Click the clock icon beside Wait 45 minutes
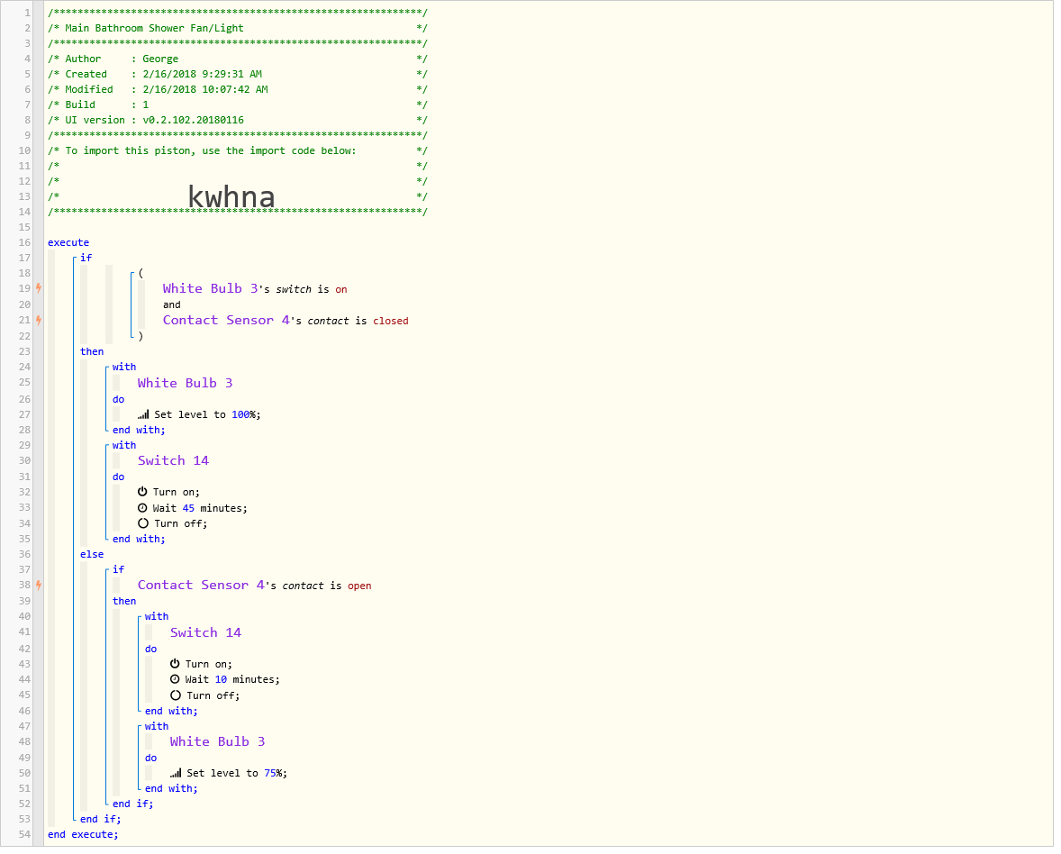This screenshot has height=854, width=1061. pos(142,508)
